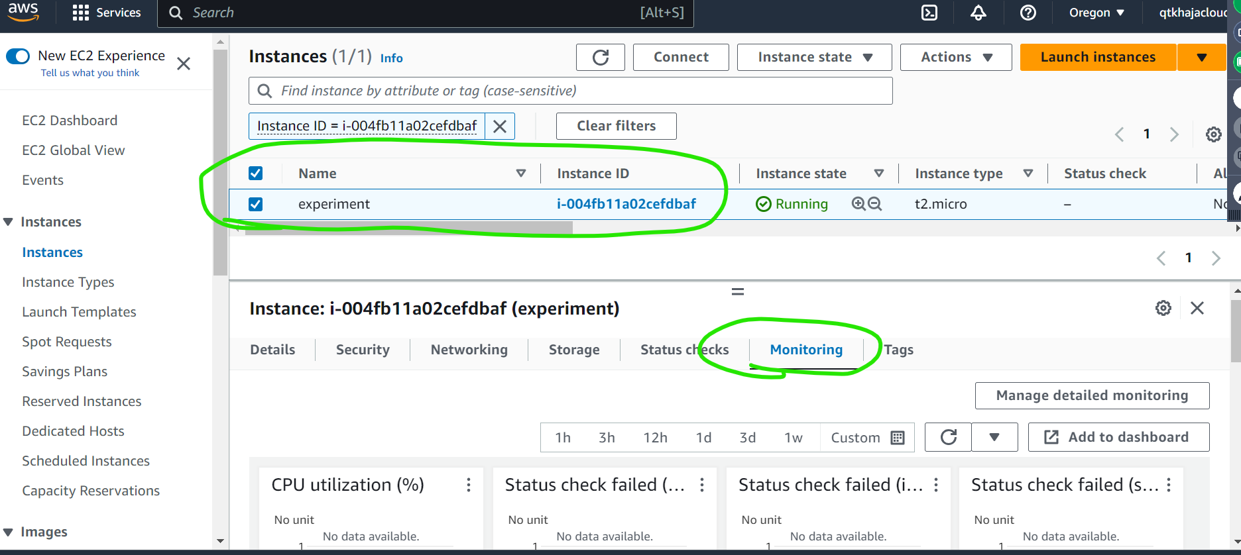Switch to the Storage tab
The image size is (1241, 555).
pyautogui.click(x=573, y=350)
